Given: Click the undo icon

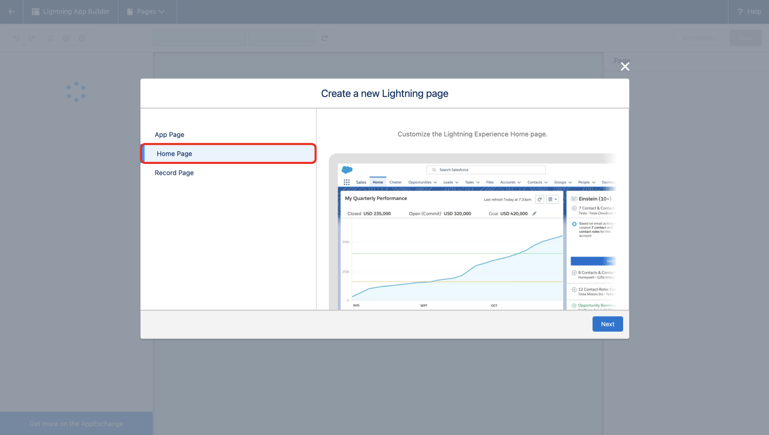Looking at the screenshot, I should pos(16,38).
